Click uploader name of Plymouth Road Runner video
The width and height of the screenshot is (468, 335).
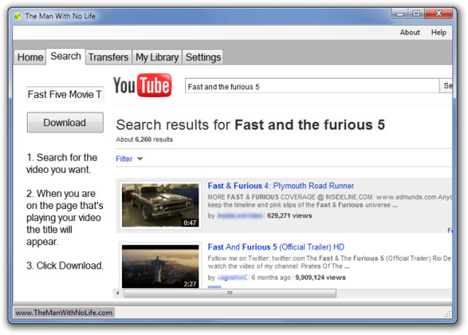click(x=240, y=216)
